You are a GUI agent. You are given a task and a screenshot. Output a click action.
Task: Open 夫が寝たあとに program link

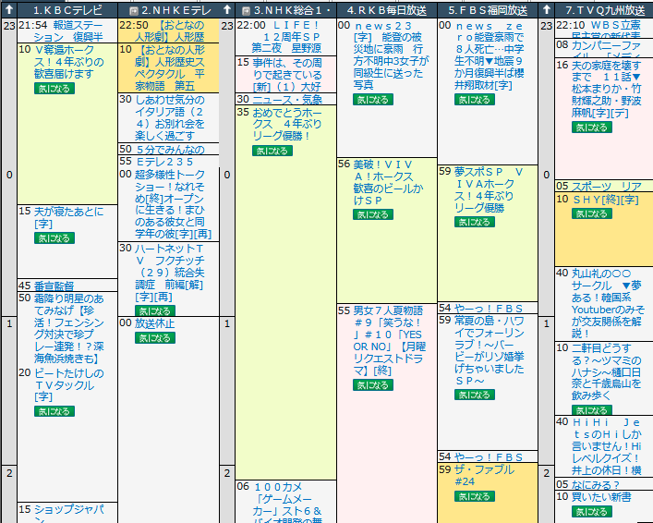[x=68, y=217]
